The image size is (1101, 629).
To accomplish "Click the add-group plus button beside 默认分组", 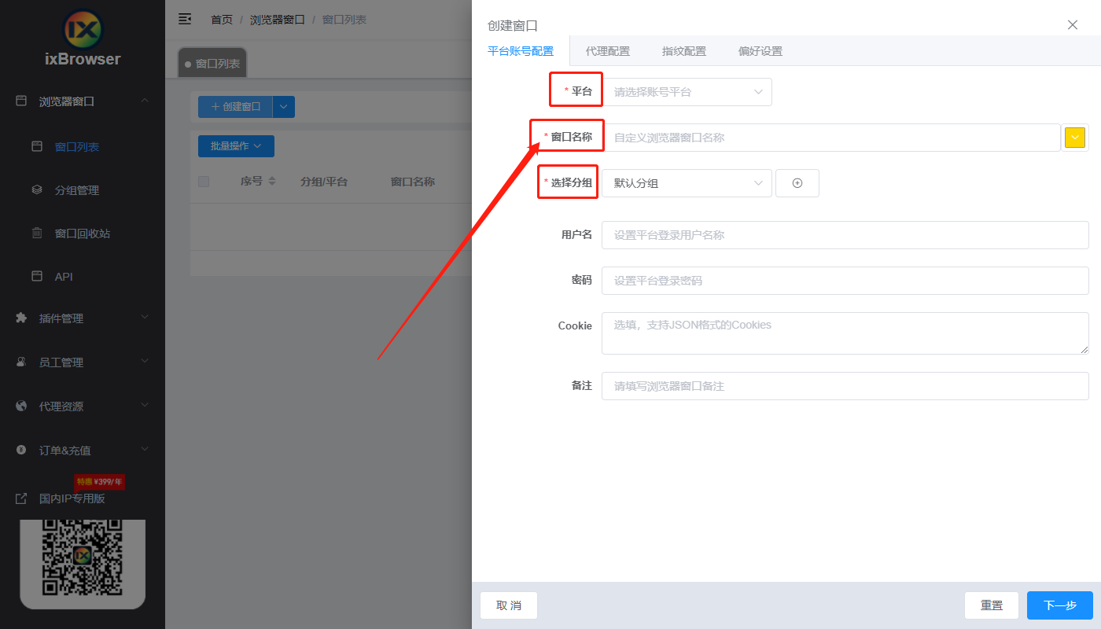I will (797, 182).
